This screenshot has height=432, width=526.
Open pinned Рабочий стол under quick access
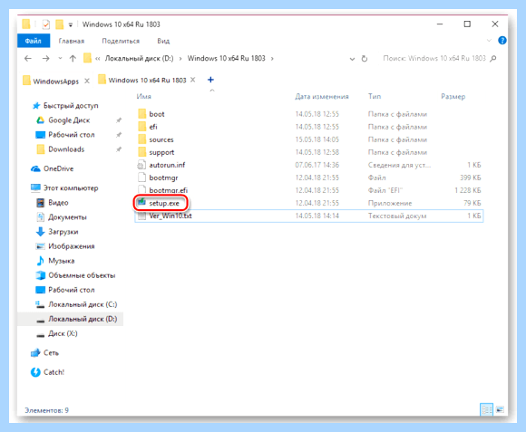click(x=72, y=135)
